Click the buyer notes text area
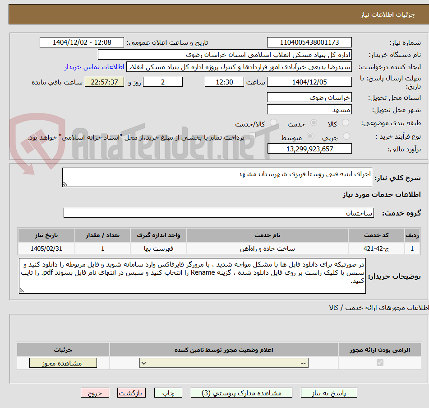Viewport: 429px width, 408px height. 192,276
